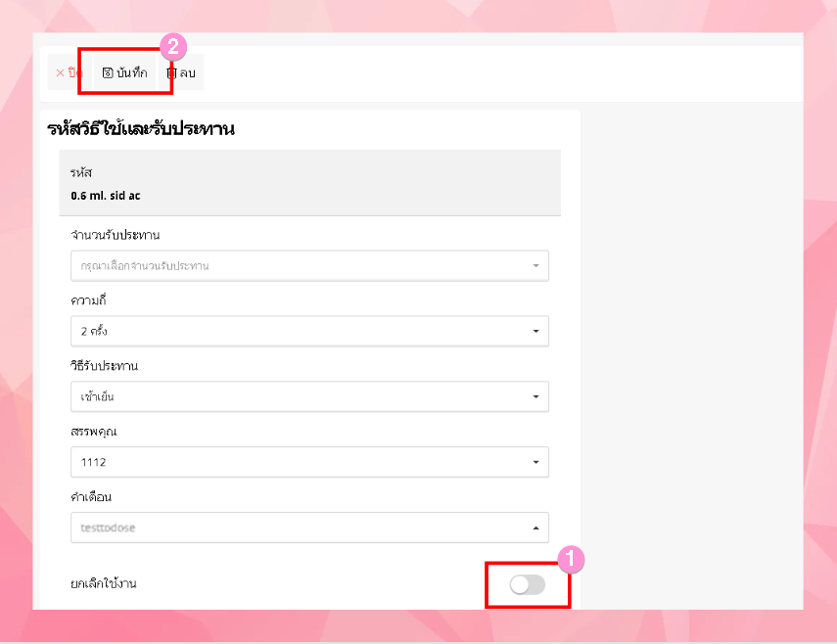Image resolution: width=837 pixels, height=644 pixels.
Task: Toggle the ยกเลิกใช้งาน switch
Action: pos(528,585)
